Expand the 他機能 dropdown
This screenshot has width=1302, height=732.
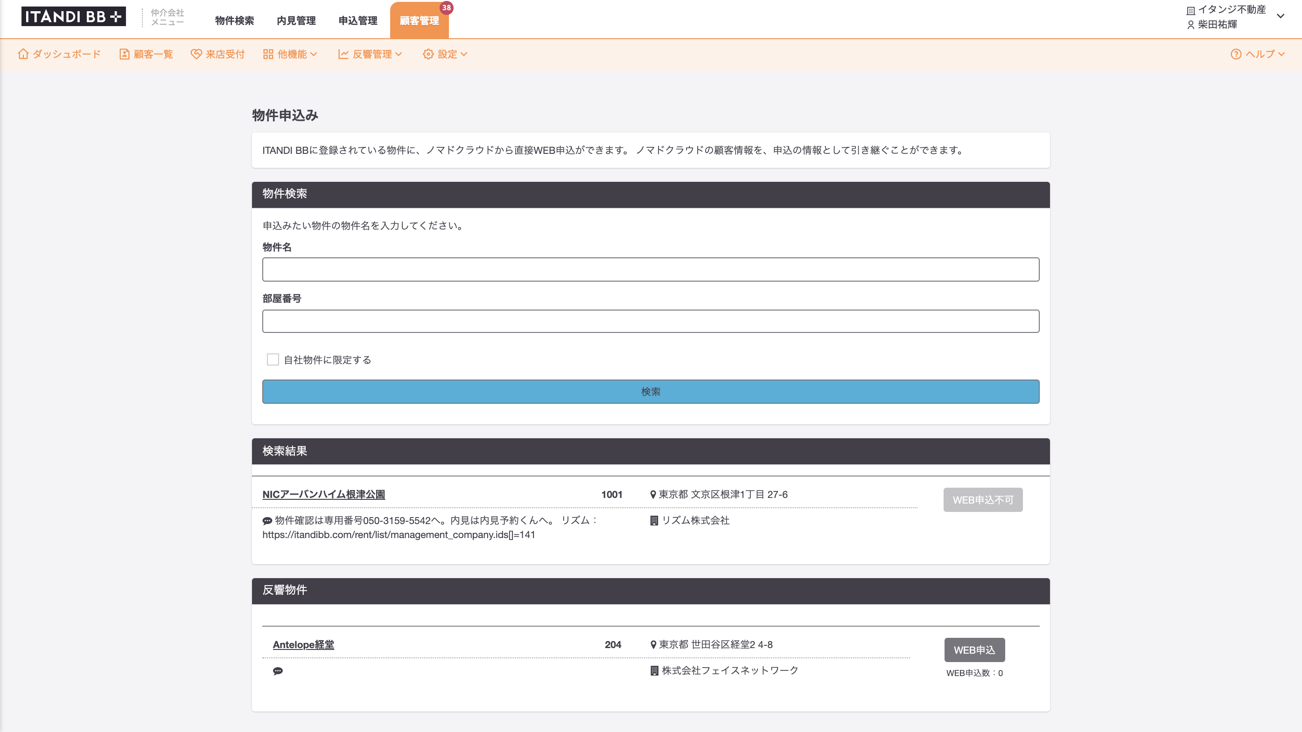point(290,54)
